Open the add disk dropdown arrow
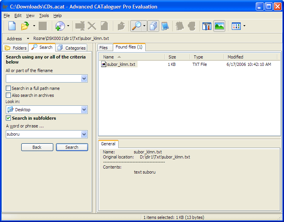Image resolution: width=284 pixels, height=222 pixels. 68,26
